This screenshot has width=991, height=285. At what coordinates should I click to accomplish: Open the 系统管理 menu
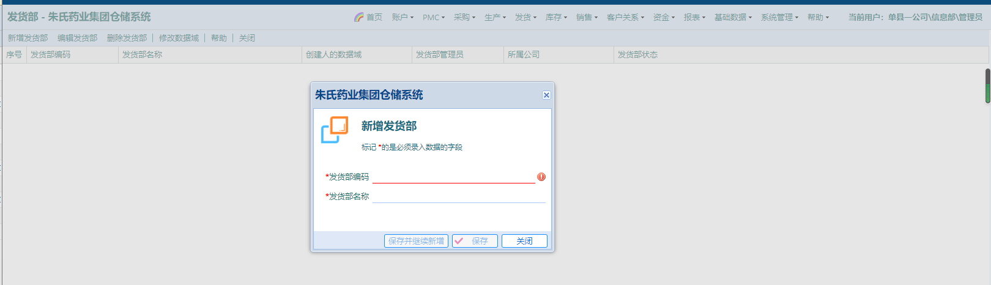point(779,17)
